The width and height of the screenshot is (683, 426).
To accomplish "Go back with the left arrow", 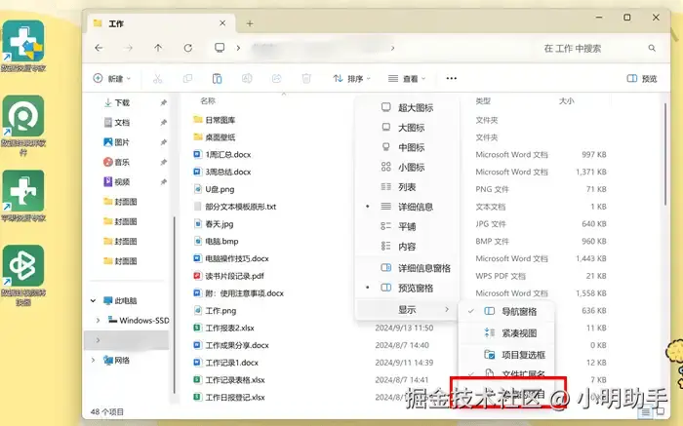I will tap(99, 48).
